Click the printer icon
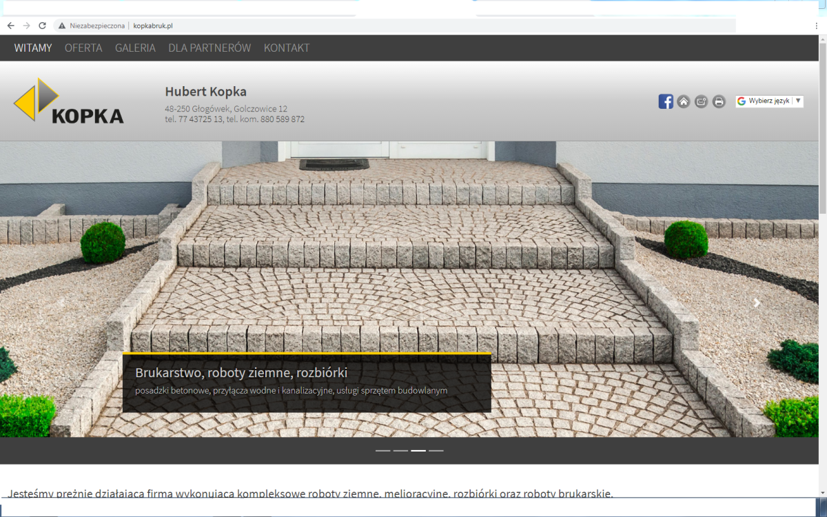The image size is (827, 517). coord(719,101)
